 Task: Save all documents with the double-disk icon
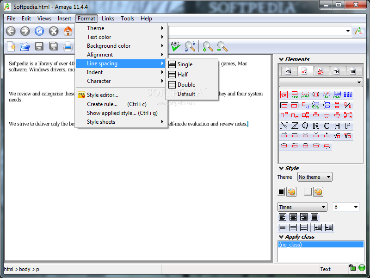tap(54, 46)
